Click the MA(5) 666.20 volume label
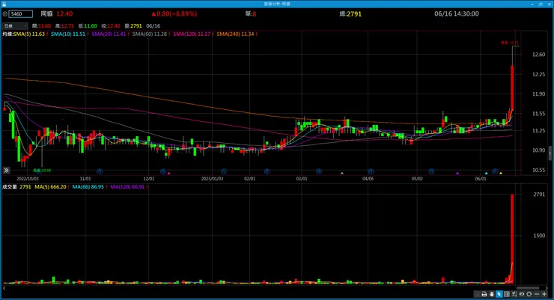This screenshot has height=300, width=554. (50, 187)
